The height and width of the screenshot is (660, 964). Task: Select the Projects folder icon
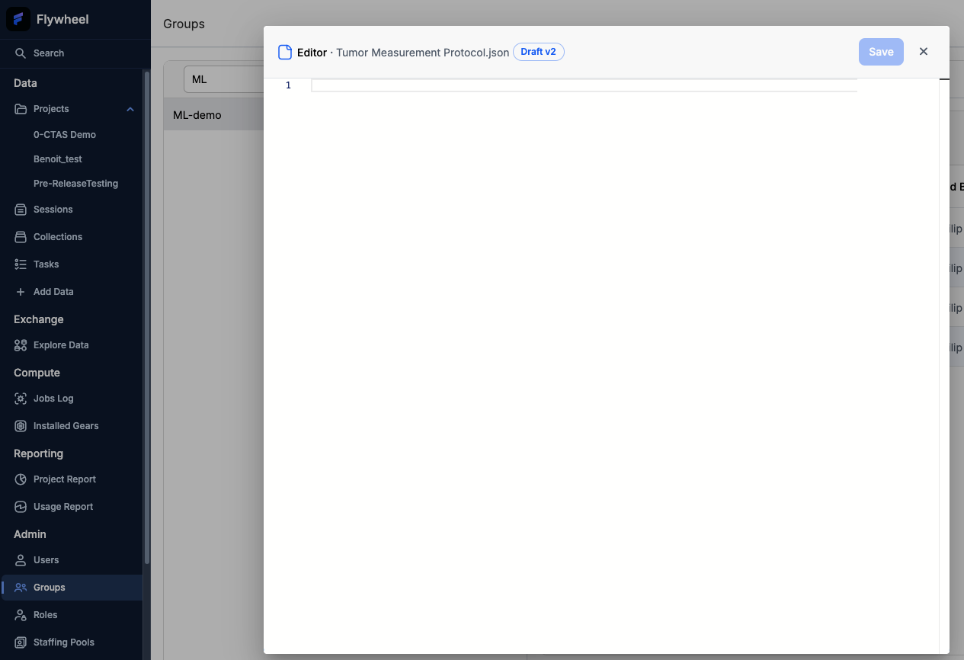coord(20,108)
